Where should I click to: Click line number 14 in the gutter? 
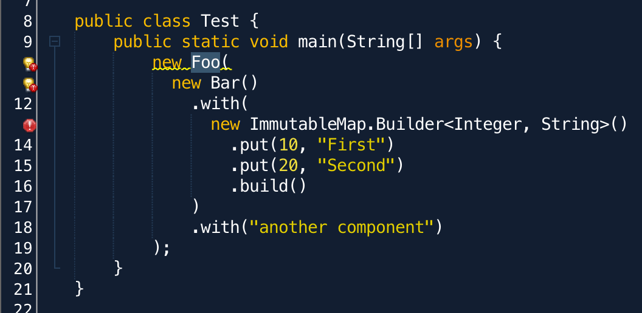[x=23, y=145]
